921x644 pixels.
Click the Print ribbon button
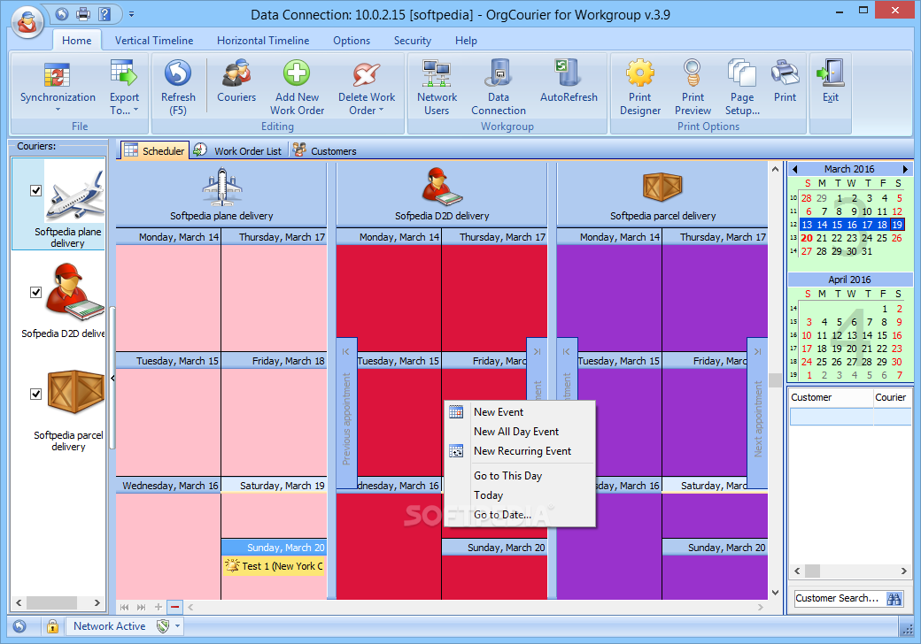pos(785,80)
